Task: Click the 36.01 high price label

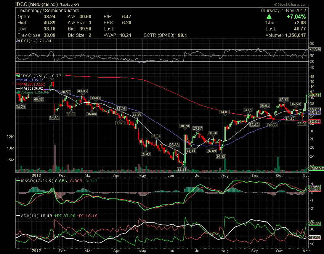Action: [265, 106]
